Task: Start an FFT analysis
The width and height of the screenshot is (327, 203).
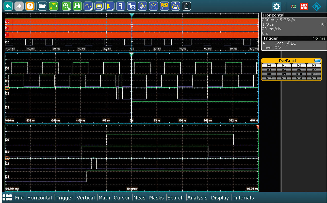Action: point(153,6)
